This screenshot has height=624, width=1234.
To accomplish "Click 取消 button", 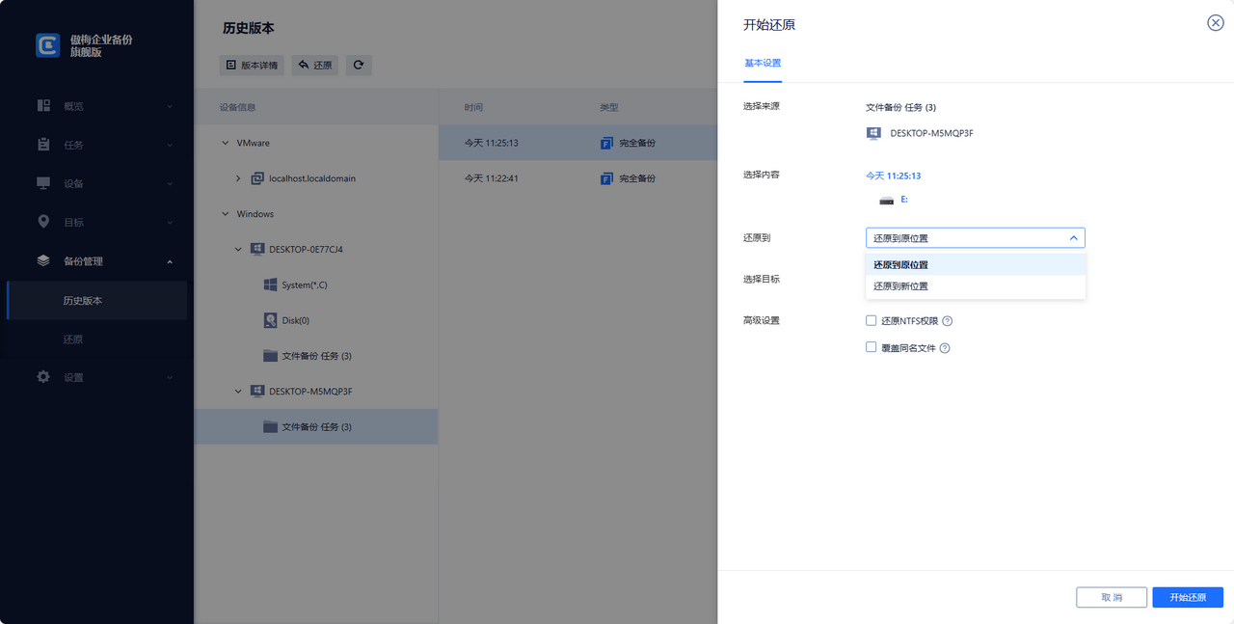I will click(1112, 597).
